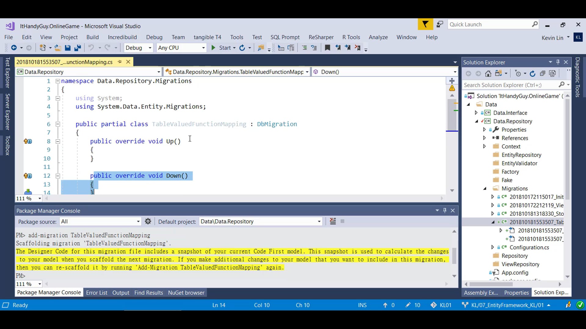The image size is (586, 329).
Task: Clear the Package Manager Console output
Action: 332,221
